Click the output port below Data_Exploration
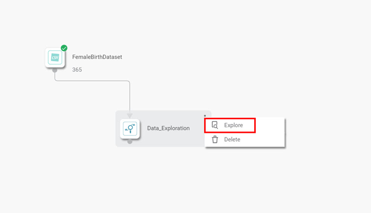 coord(129,141)
